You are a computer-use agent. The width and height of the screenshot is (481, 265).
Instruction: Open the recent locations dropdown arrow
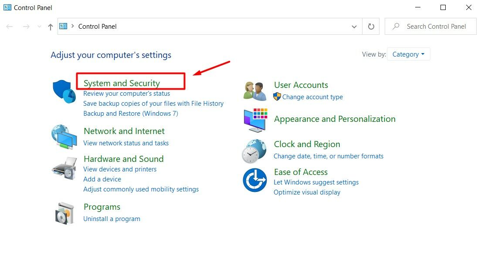(x=39, y=27)
